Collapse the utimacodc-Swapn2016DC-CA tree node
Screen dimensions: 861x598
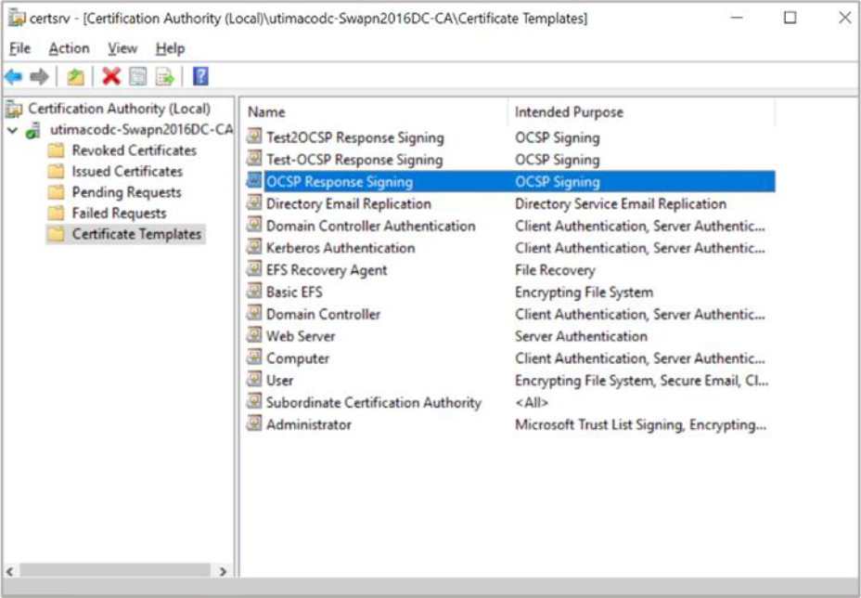[12, 131]
